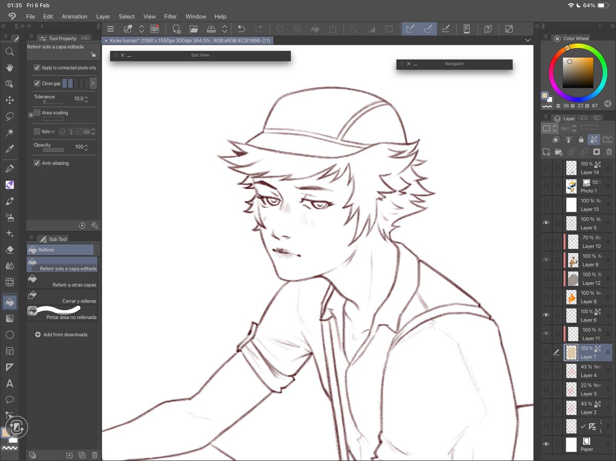Select the Balloon tool in the left toolbar

tap(10, 399)
